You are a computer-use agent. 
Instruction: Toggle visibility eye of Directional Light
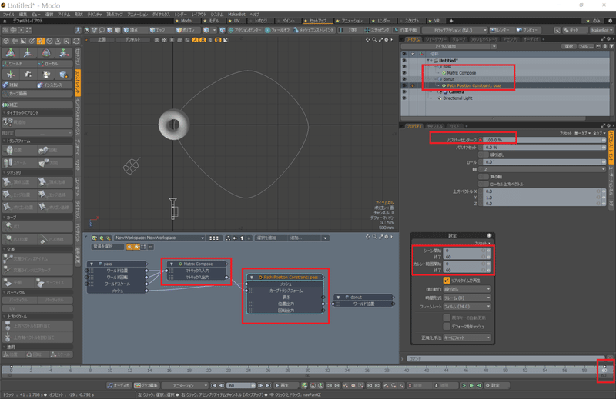(403, 98)
